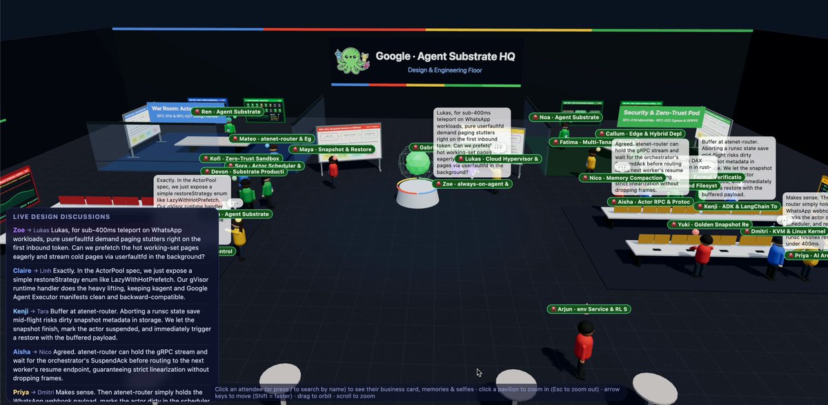Click Maya Snapshot & Restore tag
This screenshot has width=828, height=405.
[x=332, y=149]
